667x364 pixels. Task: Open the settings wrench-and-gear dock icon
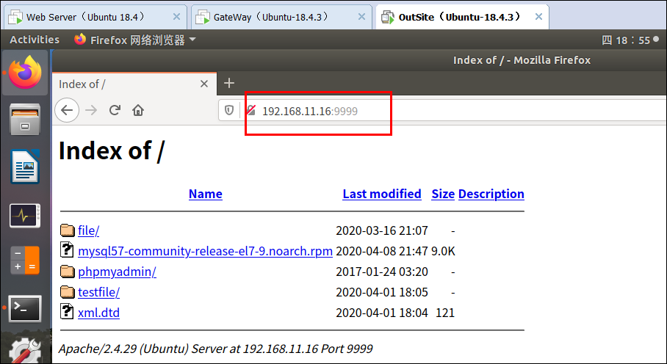coord(25,351)
